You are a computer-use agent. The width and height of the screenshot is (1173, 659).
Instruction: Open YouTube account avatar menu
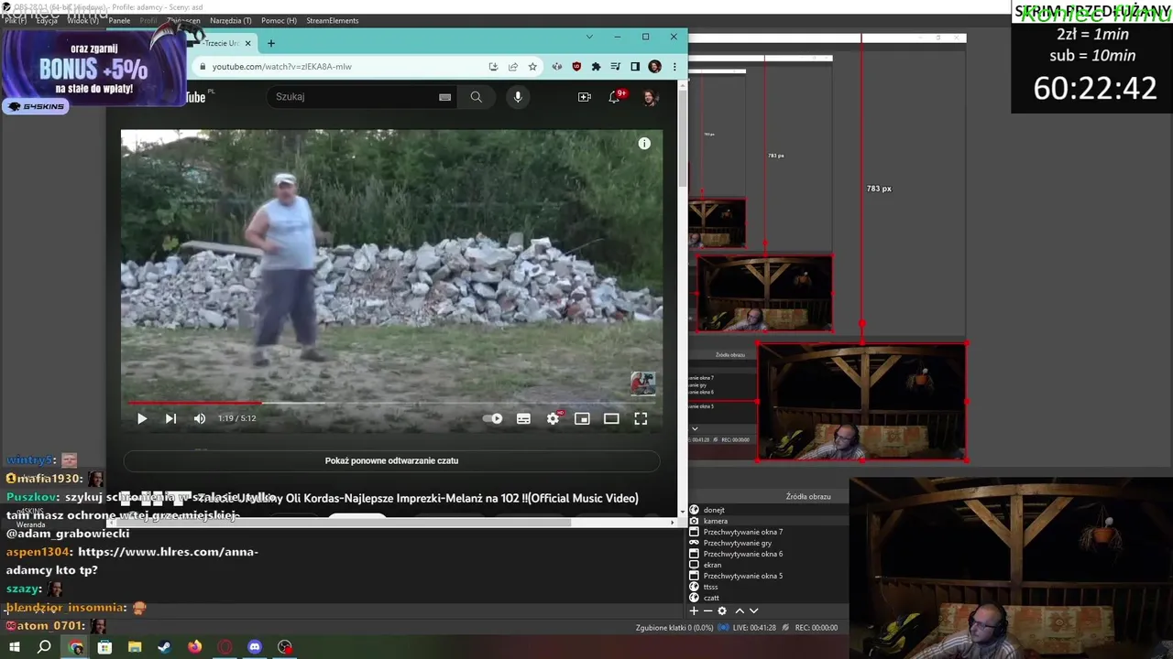click(x=650, y=97)
